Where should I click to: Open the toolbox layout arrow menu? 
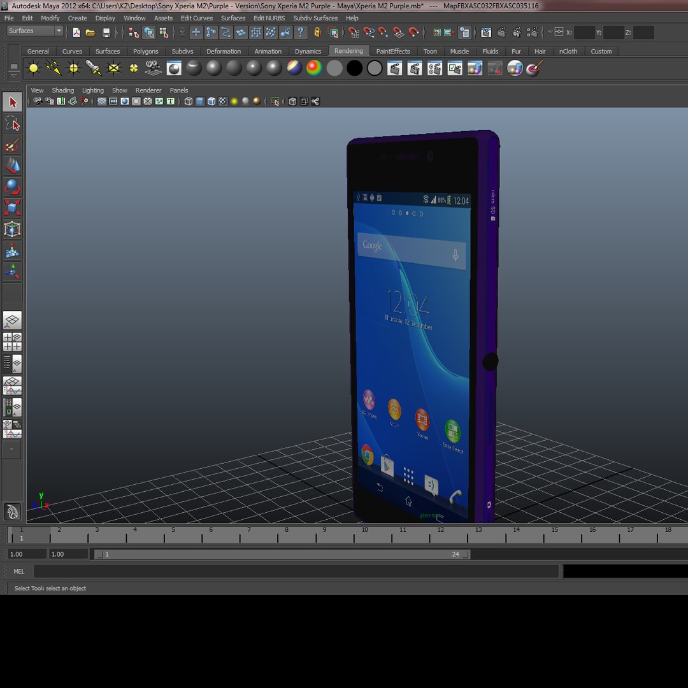(12, 449)
